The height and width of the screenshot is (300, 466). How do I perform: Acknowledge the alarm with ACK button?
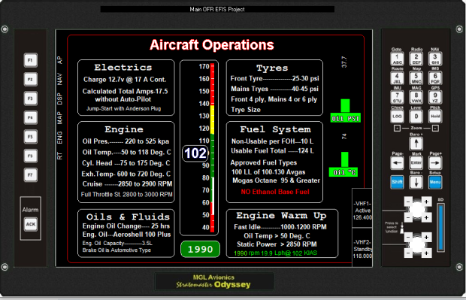click(31, 224)
